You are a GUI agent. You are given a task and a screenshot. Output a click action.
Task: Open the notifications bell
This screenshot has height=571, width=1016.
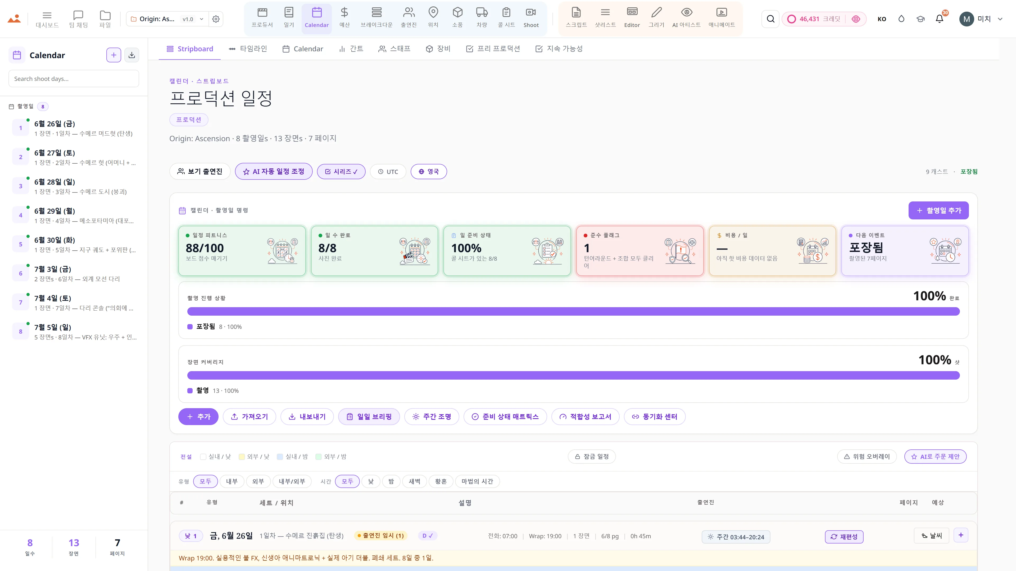tap(940, 19)
